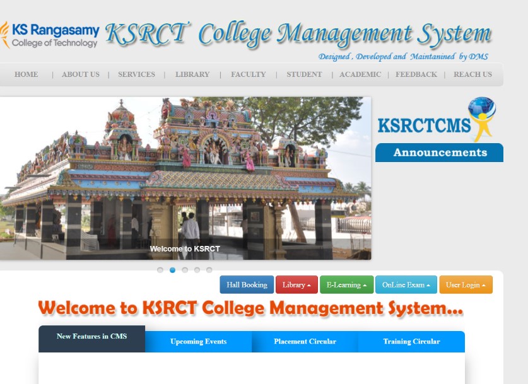Open the ACADEMIC menu
This screenshot has width=528, height=384.
tap(360, 74)
